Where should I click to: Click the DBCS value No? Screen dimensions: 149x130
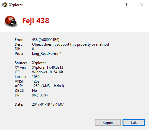34,91
